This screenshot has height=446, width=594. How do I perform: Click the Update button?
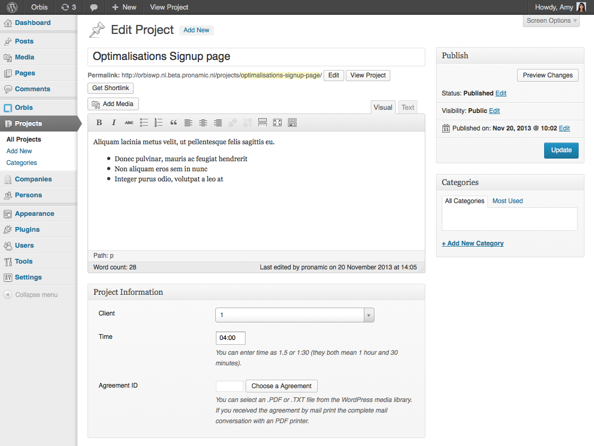point(561,150)
